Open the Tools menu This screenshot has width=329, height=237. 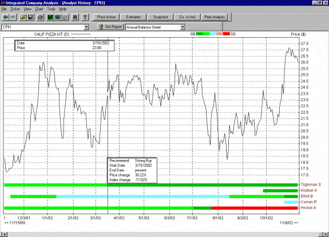coord(51,9)
